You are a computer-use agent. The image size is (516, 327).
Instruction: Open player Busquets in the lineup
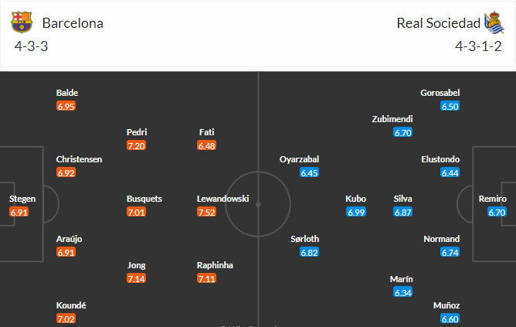[x=144, y=199]
